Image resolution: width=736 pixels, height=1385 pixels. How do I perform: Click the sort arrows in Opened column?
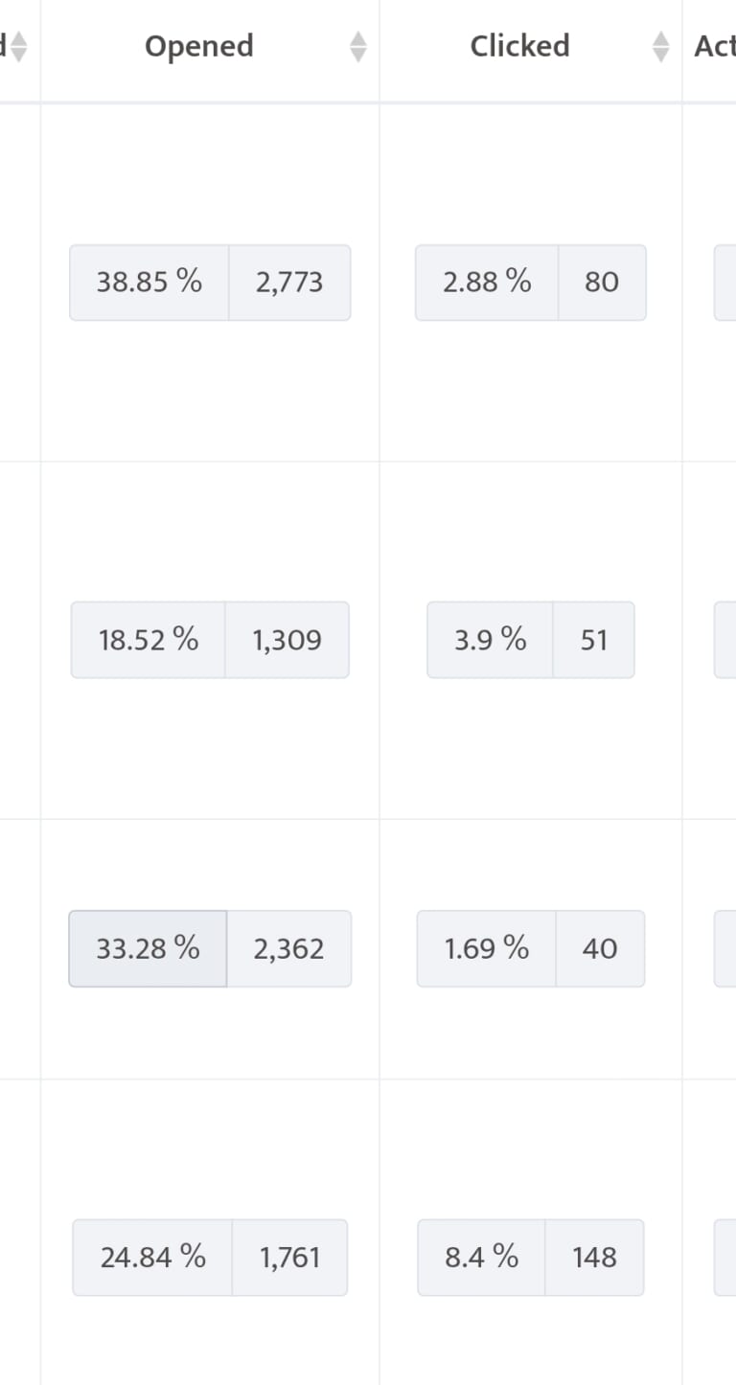click(358, 46)
